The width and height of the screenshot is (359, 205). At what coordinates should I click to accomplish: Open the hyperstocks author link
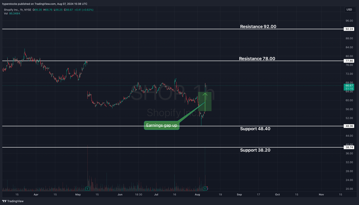pyautogui.click(x=9, y=4)
